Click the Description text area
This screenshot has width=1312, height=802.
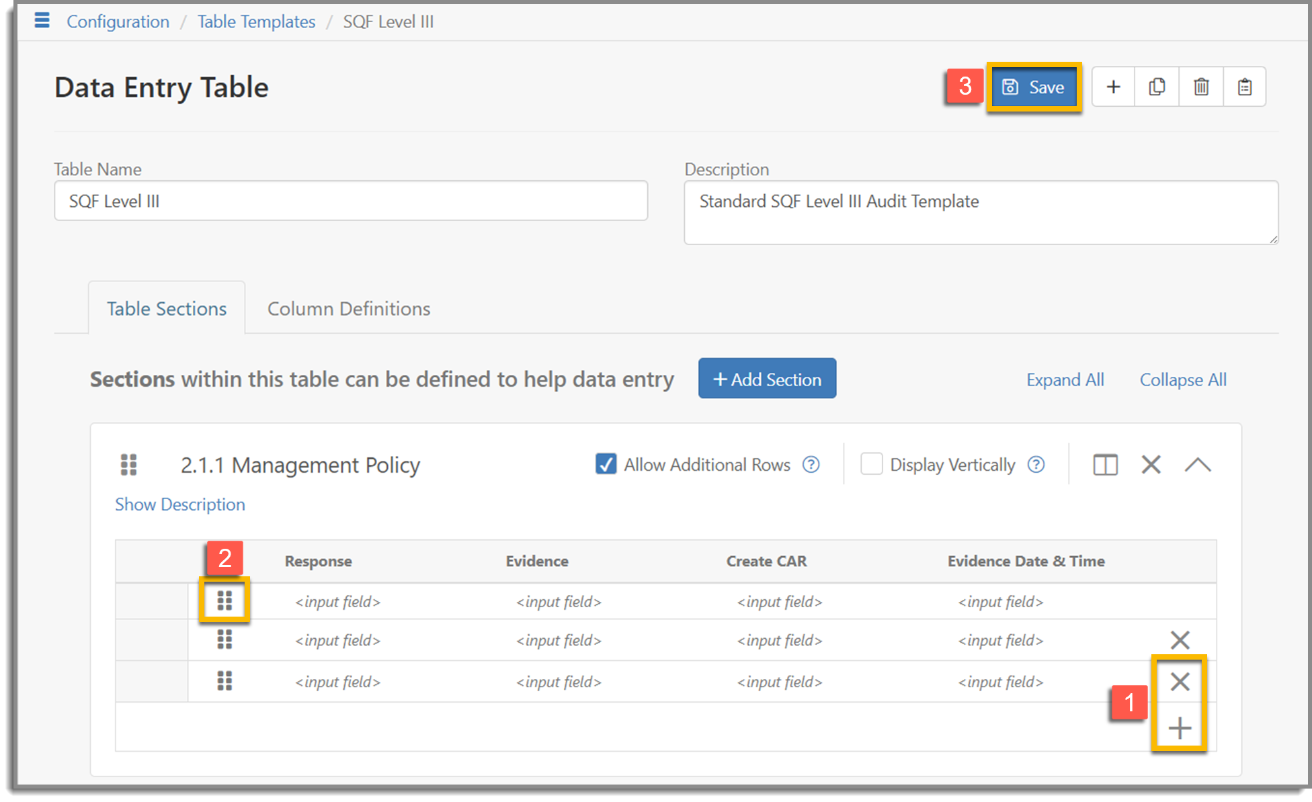[981, 212]
